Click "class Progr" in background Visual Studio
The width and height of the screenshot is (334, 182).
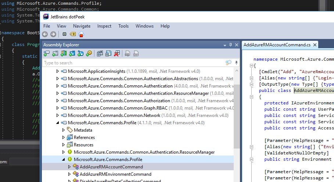[26, 44]
